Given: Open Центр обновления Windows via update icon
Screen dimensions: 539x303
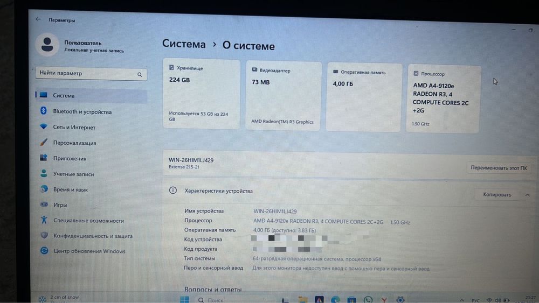Looking at the screenshot, I should [44, 250].
